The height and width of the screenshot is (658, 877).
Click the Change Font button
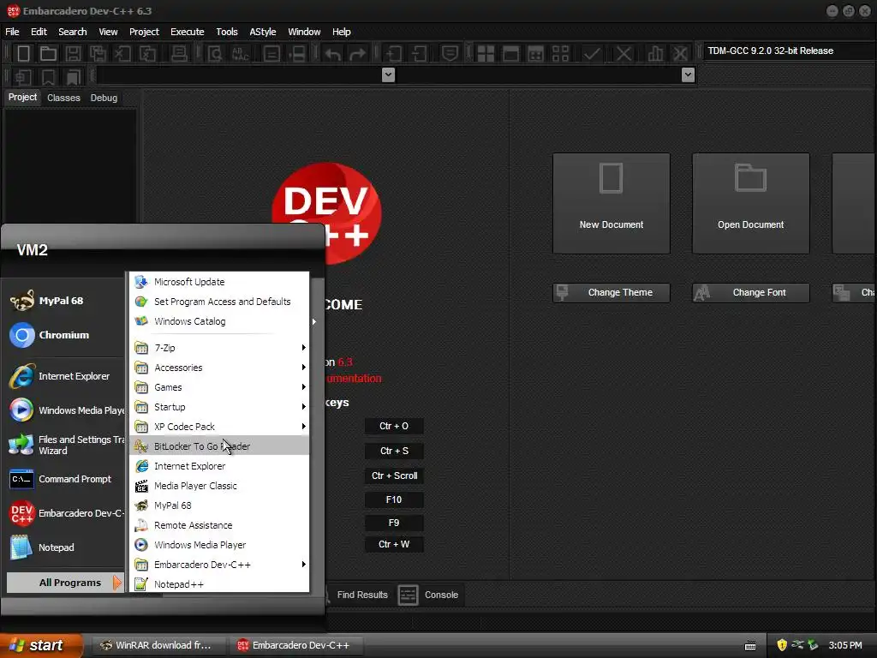tap(750, 293)
